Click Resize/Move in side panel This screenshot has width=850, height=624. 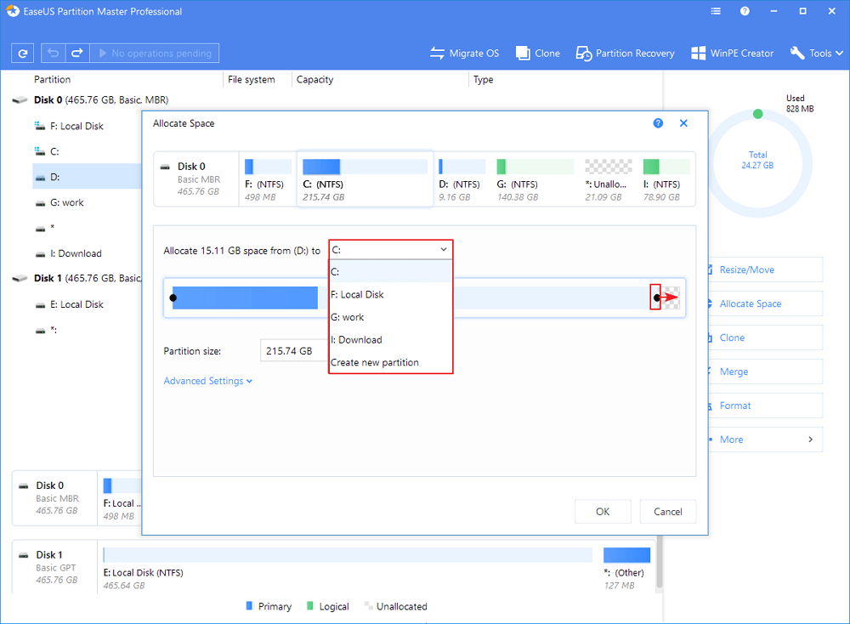pyautogui.click(x=766, y=269)
